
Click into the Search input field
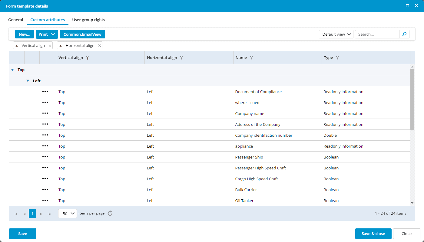pyautogui.click(x=377, y=34)
